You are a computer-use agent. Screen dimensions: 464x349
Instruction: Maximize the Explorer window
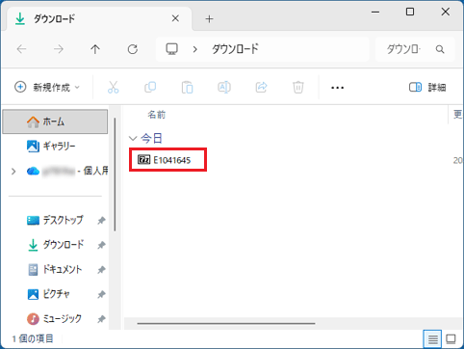click(410, 13)
